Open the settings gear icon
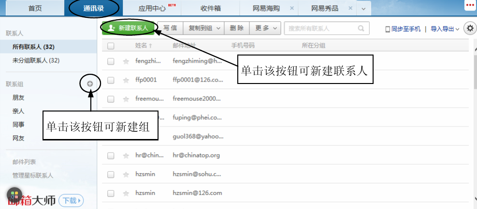This screenshot has height=209, width=477. tap(470, 28)
